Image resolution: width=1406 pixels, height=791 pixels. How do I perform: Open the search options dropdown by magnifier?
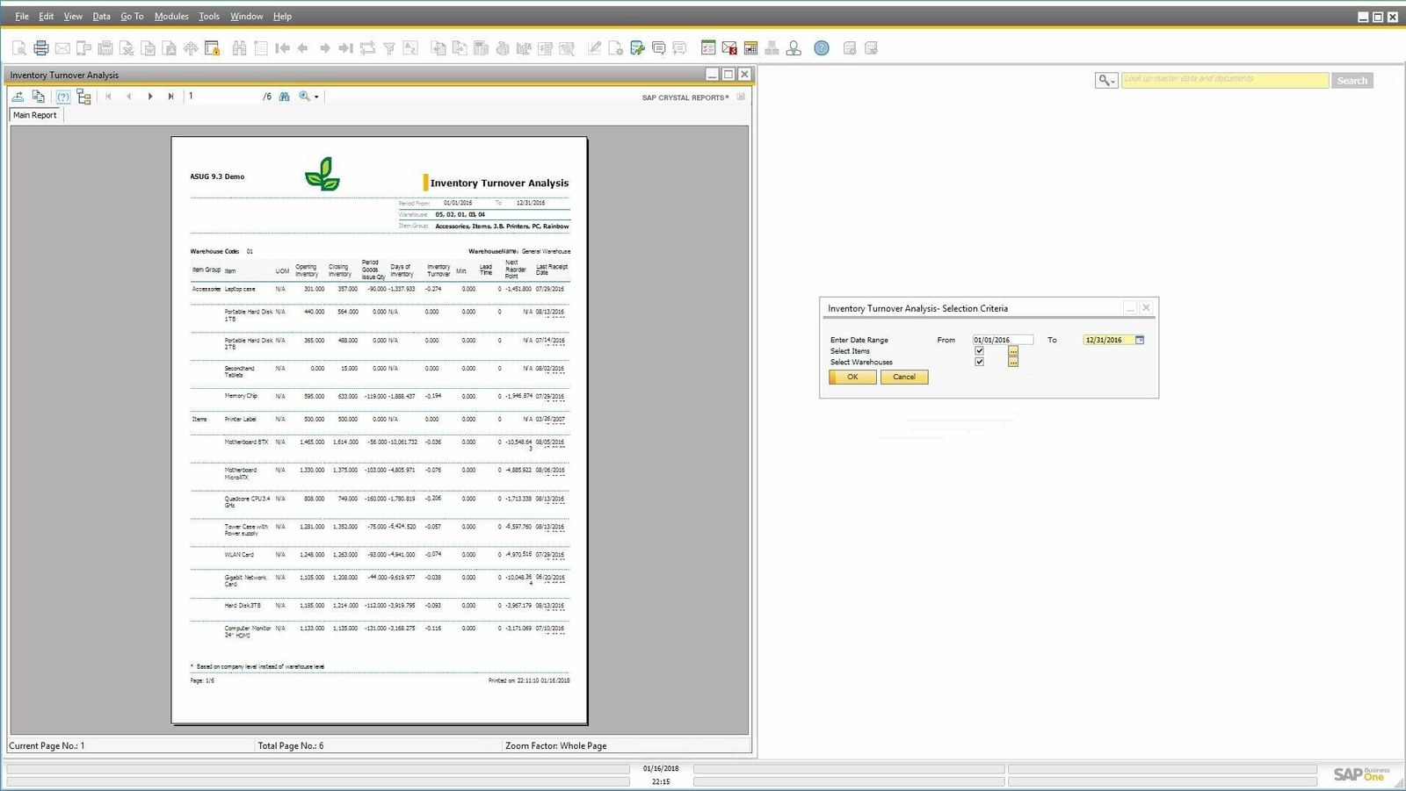pos(1106,81)
